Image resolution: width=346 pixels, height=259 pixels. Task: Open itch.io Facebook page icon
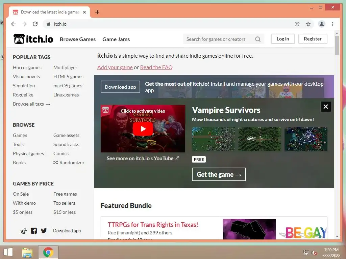34,231
